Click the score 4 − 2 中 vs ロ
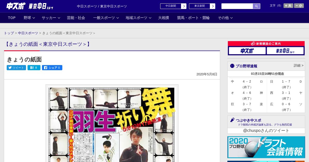The height and width of the screenshot is (162, 309). 247,82
